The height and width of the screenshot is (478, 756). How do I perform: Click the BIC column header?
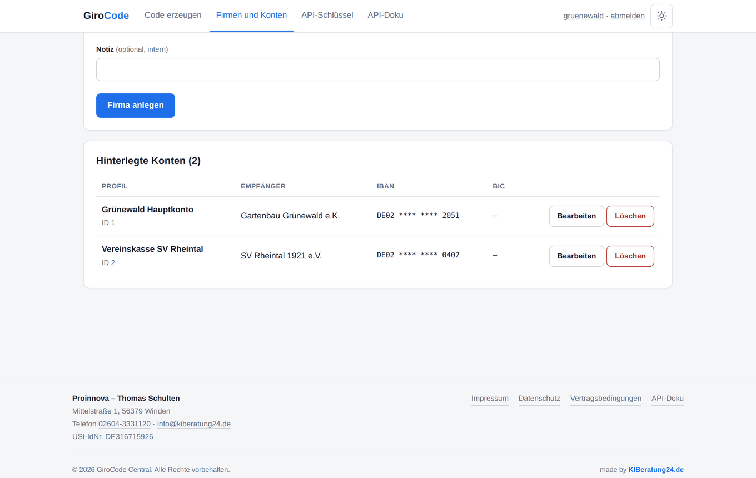[x=499, y=186]
